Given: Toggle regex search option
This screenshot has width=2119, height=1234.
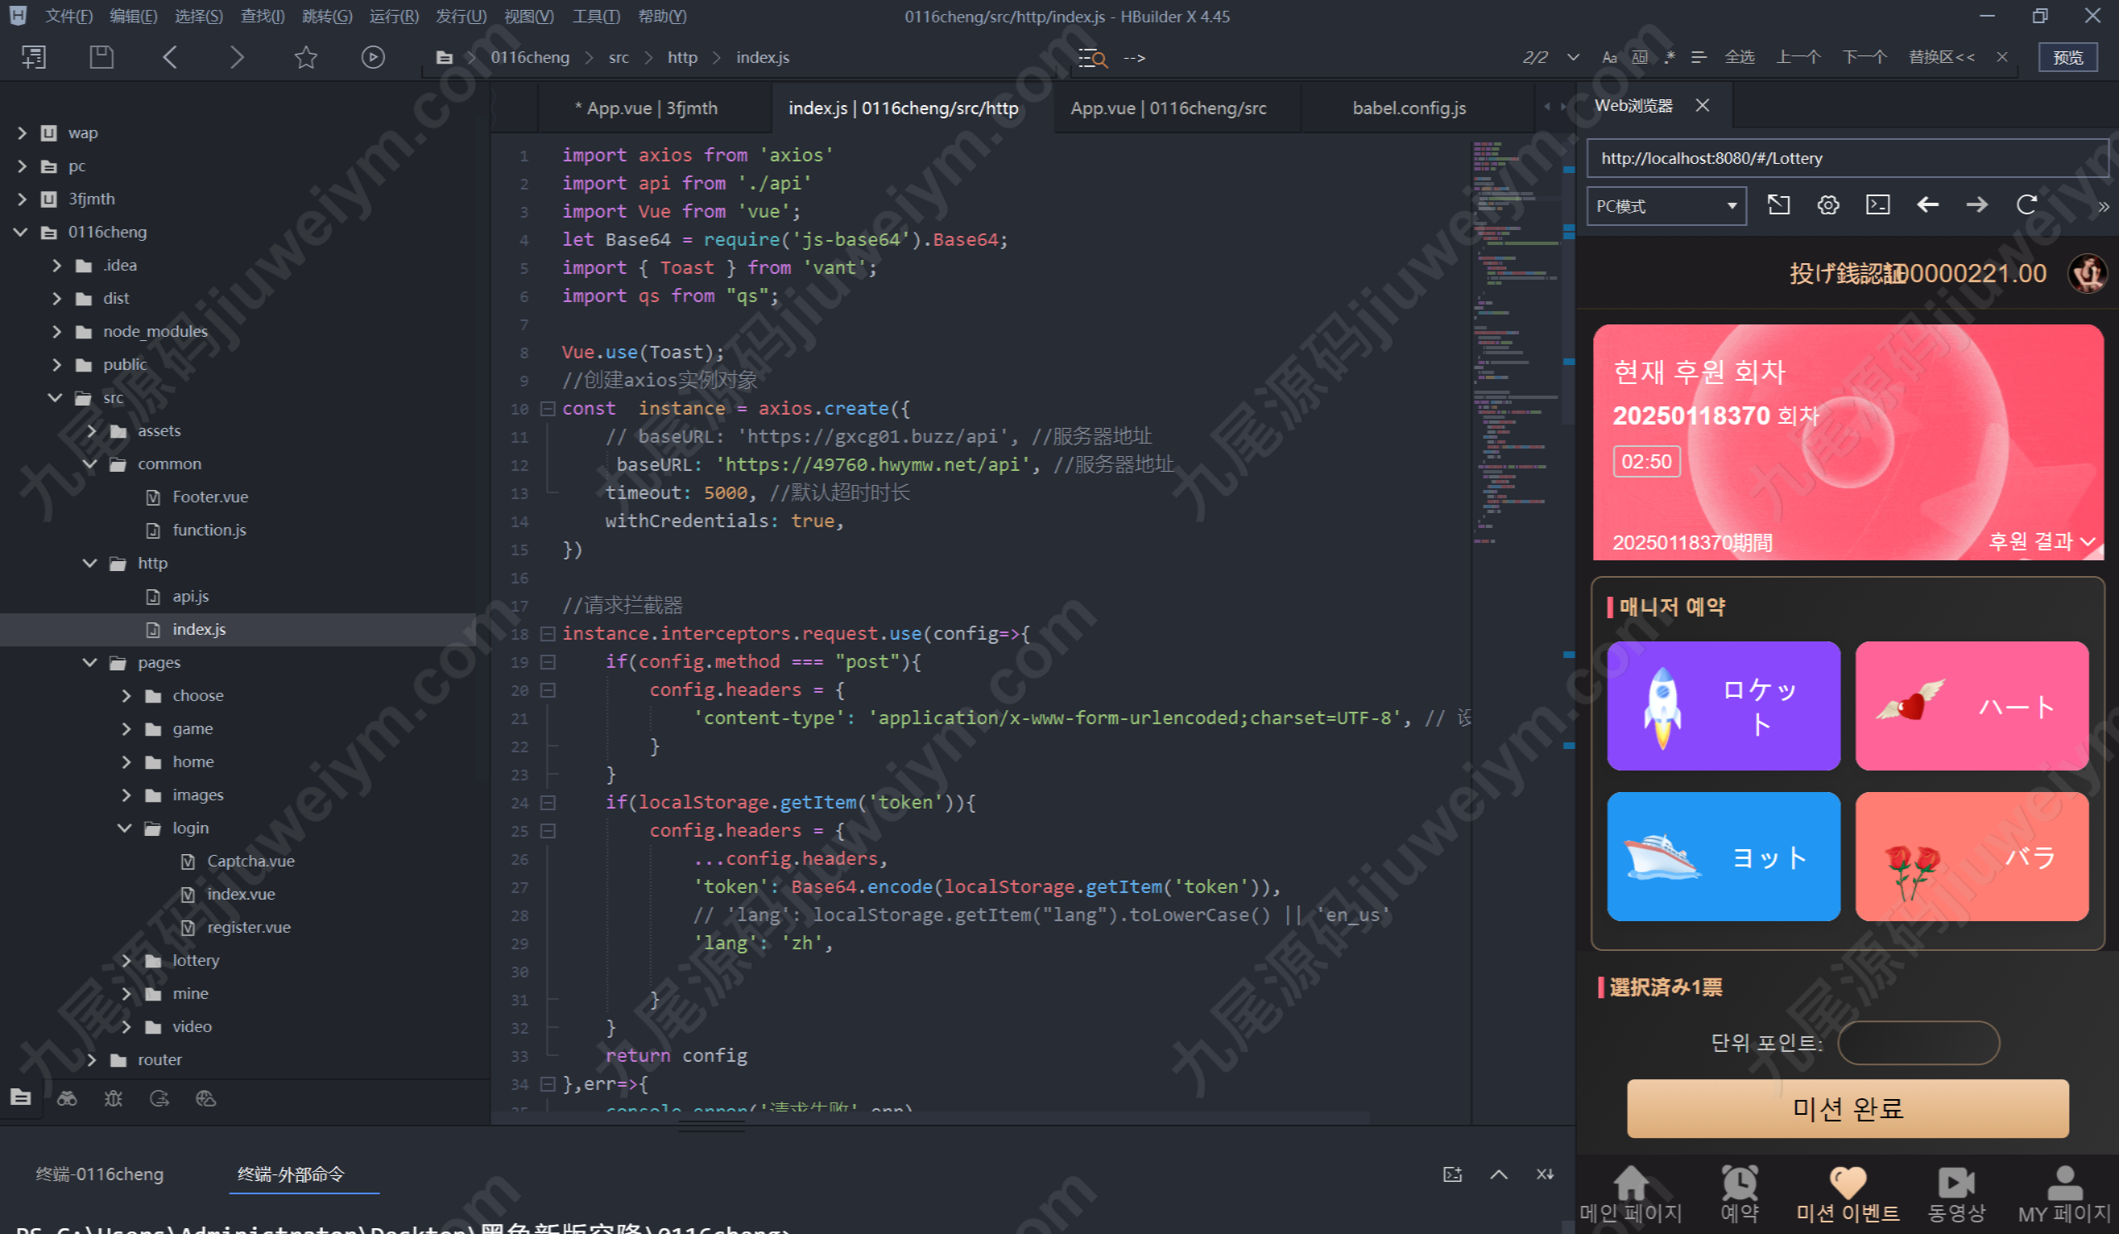Looking at the screenshot, I should click(1670, 57).
